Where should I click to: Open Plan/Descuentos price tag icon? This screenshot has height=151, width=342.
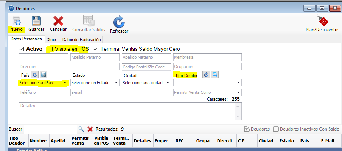323,20
